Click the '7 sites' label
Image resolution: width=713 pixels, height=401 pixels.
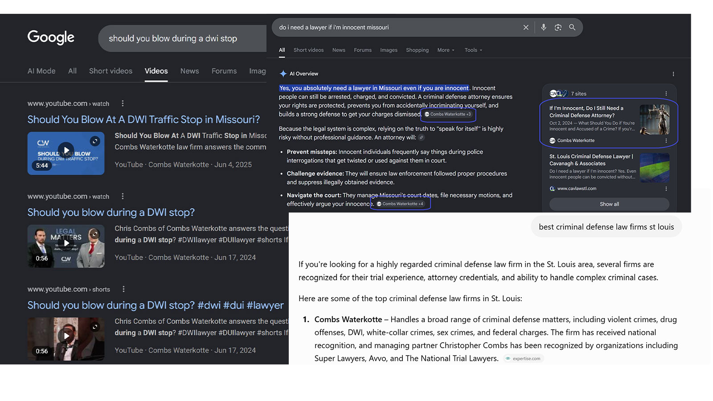[578, 94]
